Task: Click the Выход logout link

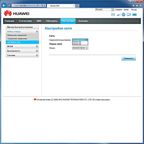Action: pyautogui.click(x=134, y=10)
